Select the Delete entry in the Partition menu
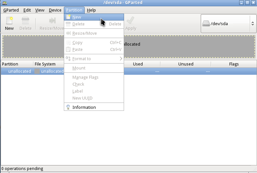 tap(94, 24)
